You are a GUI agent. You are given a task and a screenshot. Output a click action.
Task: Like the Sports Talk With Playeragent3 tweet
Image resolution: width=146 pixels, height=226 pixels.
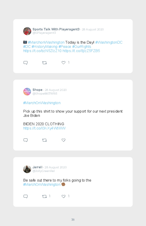pyautogui.click(x=63, y=62)
